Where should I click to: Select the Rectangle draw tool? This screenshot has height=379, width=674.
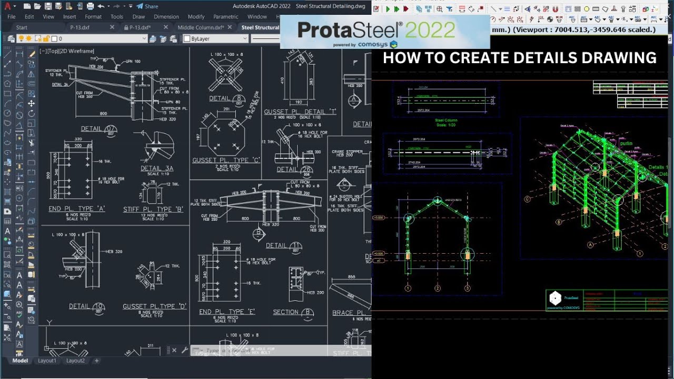(7, 93)
